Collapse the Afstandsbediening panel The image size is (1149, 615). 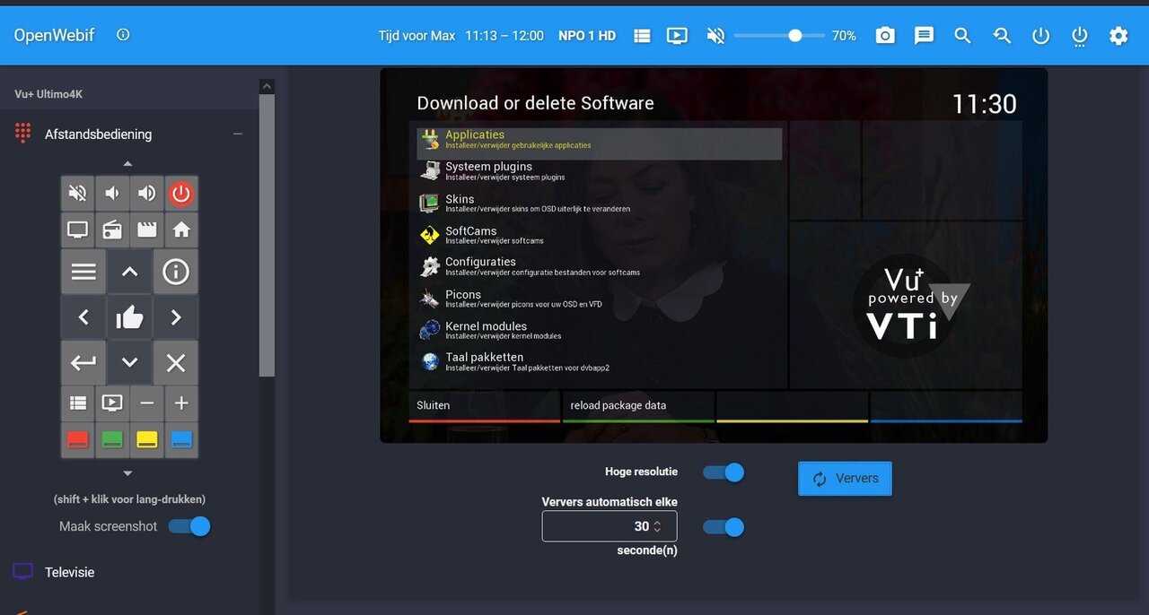coord(237,133)
